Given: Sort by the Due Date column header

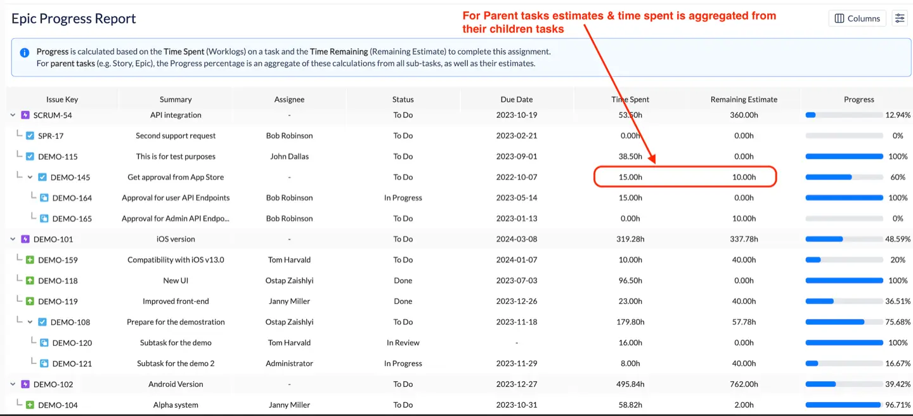Looking at the screenshot, I should 516,100.
